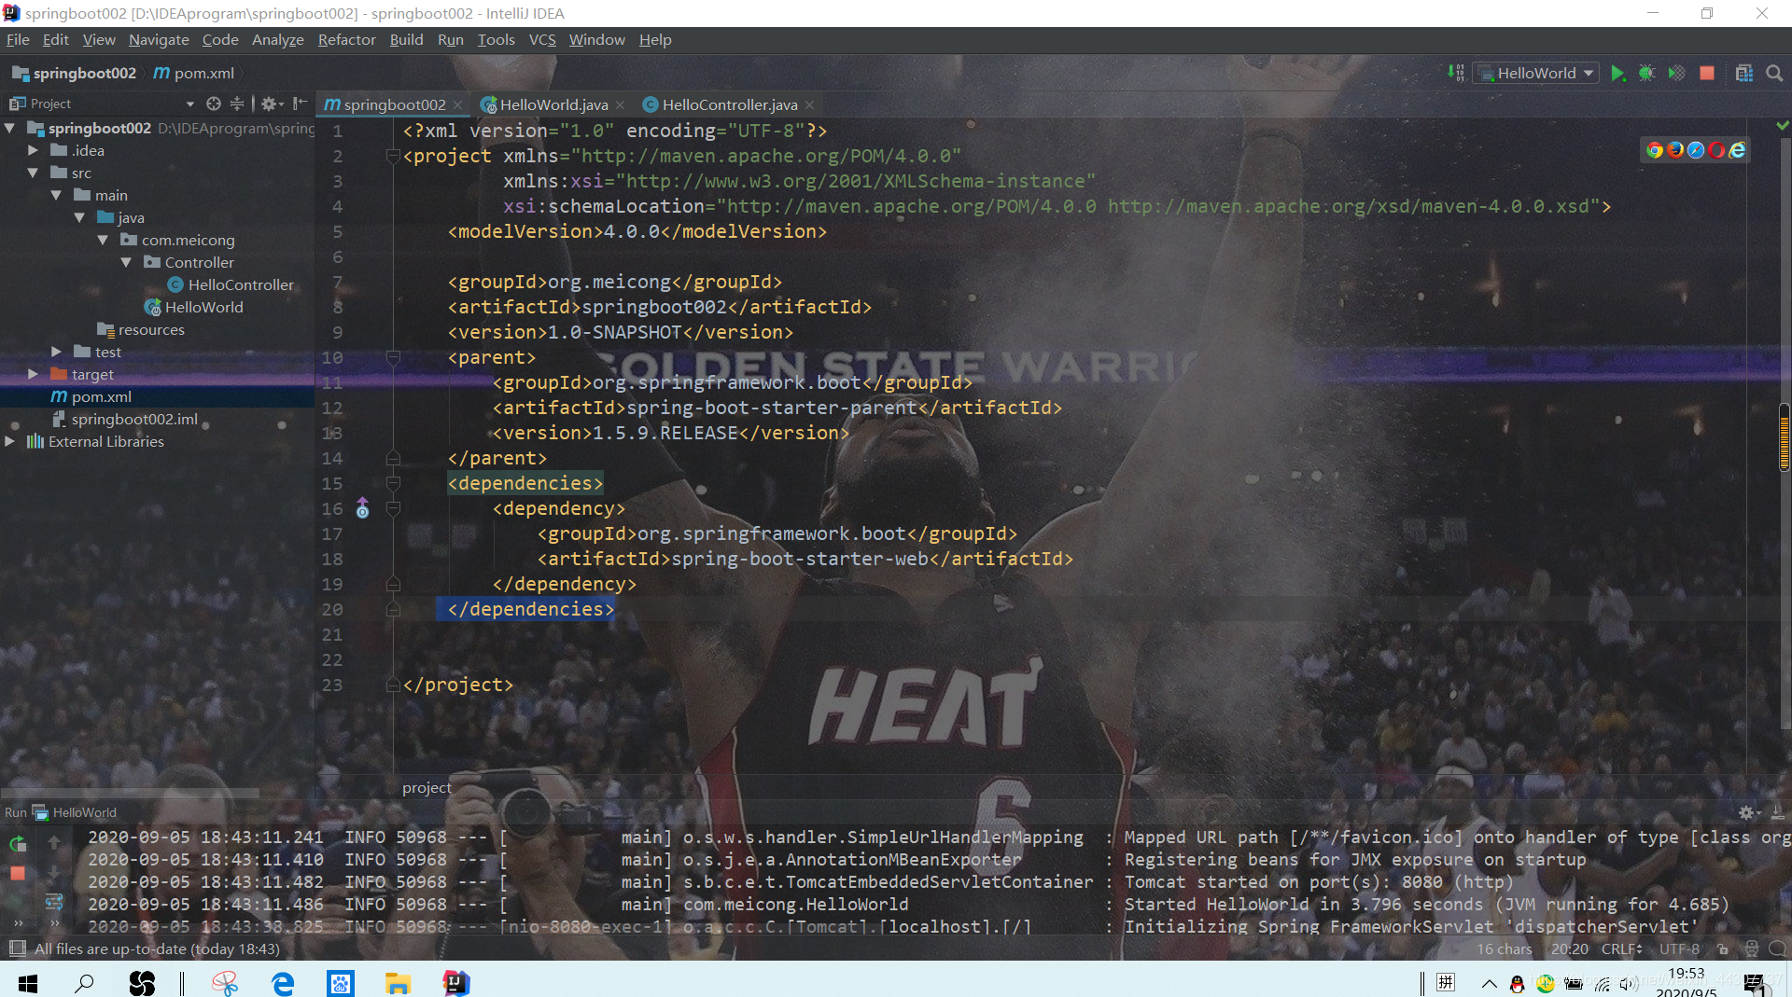This screenshot has height=997, width=1792.
Task: Toggle tool window bars at the status bar's left end
Action: click(17, 949)
